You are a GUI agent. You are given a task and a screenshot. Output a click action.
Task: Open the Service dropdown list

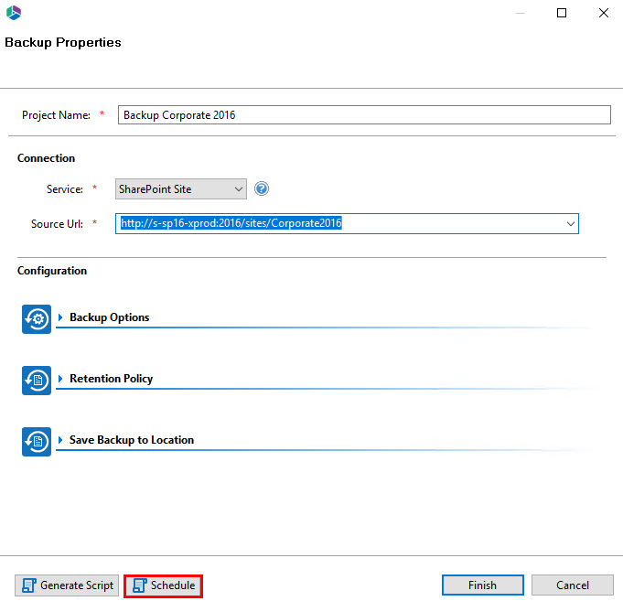pyautogui.click(x=238, y=189)
